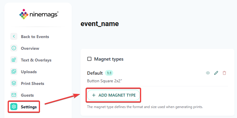This screenshot has height=118, width=237.
Task: Click the back chevron icon
Action: click(x=14, y=36)
